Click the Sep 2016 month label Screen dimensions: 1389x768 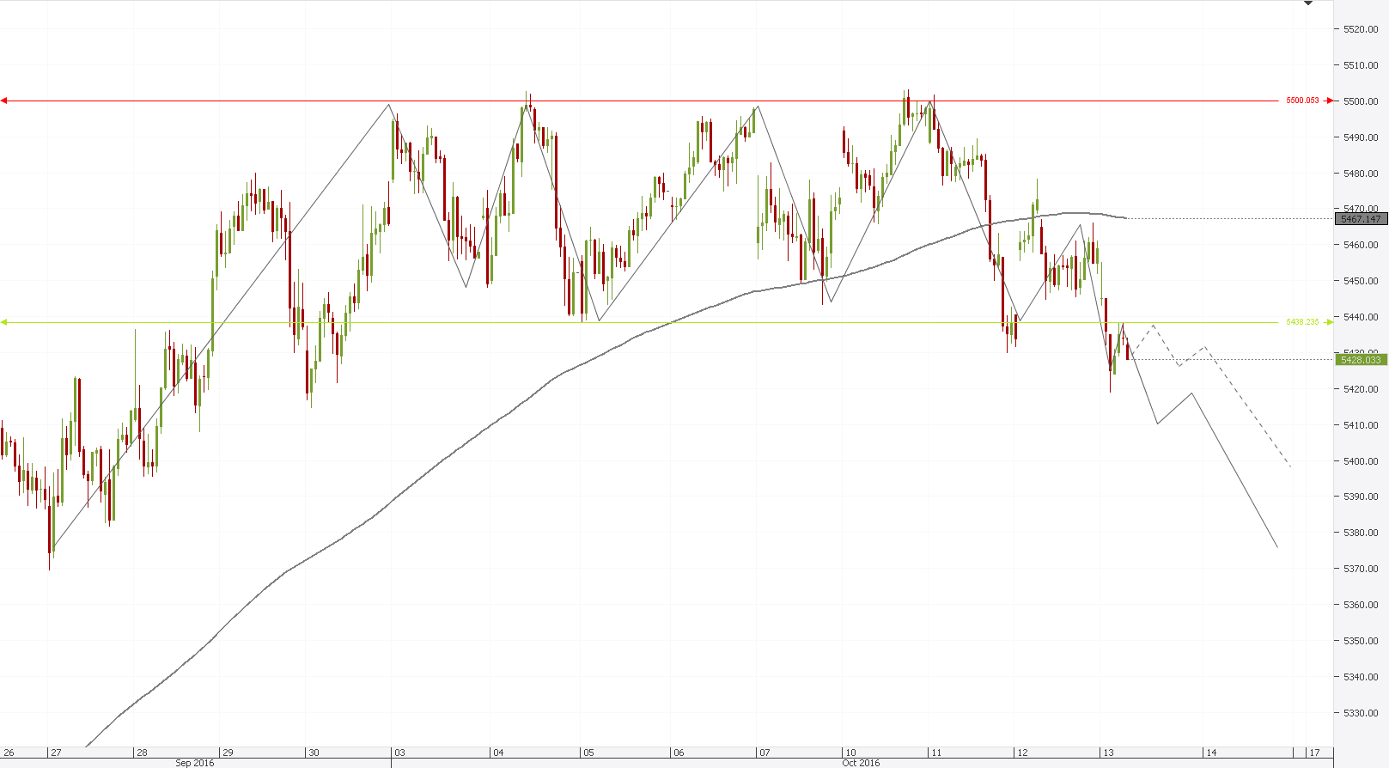(195, 763)
